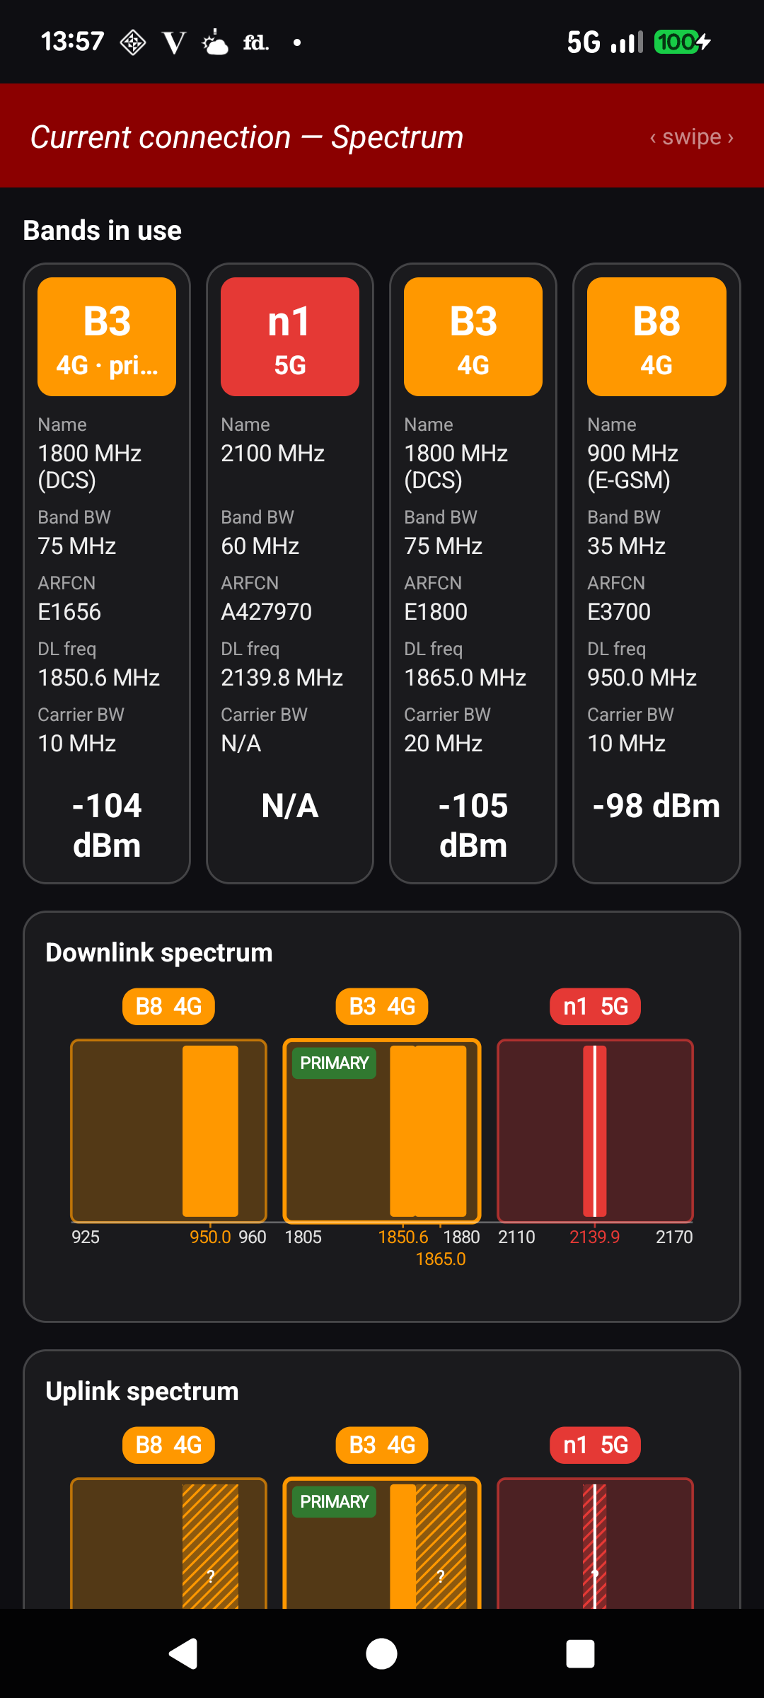Select B8 4G label in Uplink spectrum
Image resolution: width=764 pixels, height=1698 pixels.
(x=168, y=1445)
